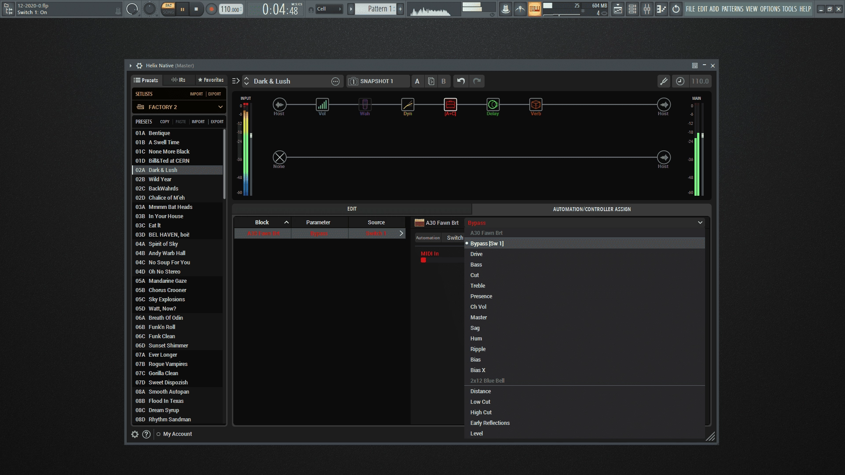Open the SNAPSHOT 1 selector
Image resolution: width=845 pixels, height=475 pixels.
378,81
